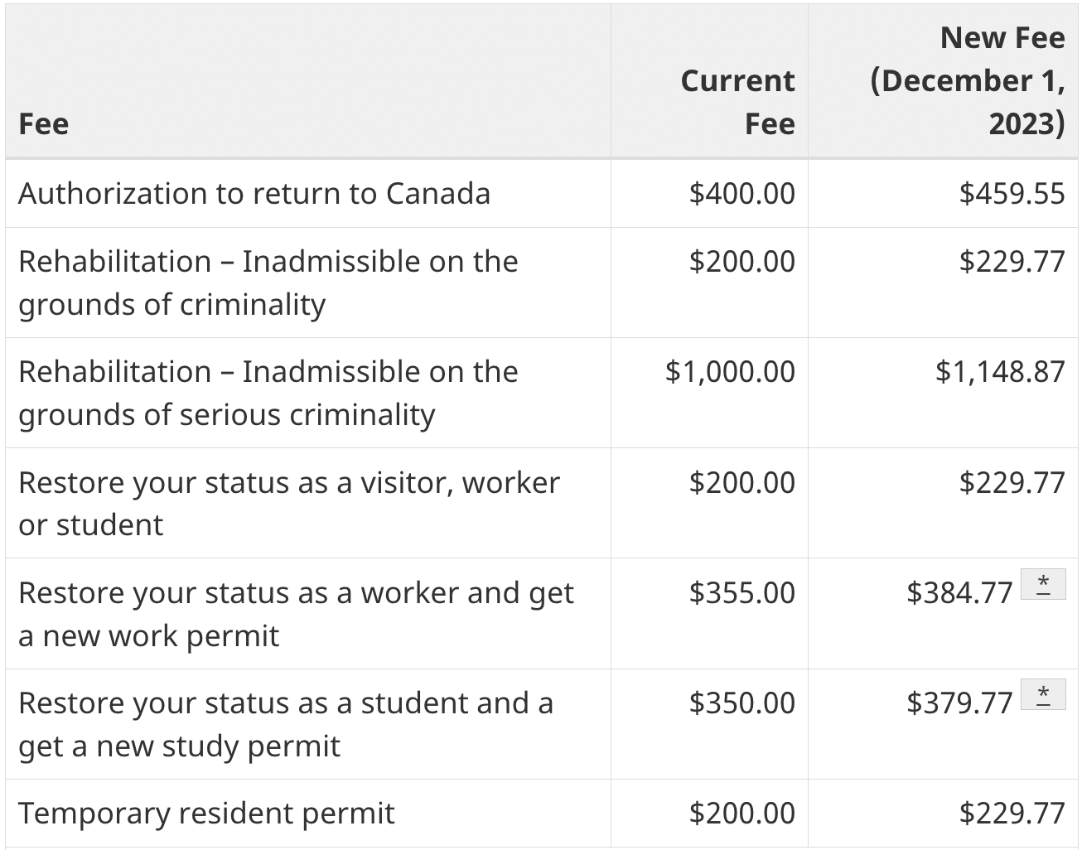This screenshot has height=850, width=1082.
Task: Open the footnote asterisk beside $384.77
Action: (x=1043, y=584)
